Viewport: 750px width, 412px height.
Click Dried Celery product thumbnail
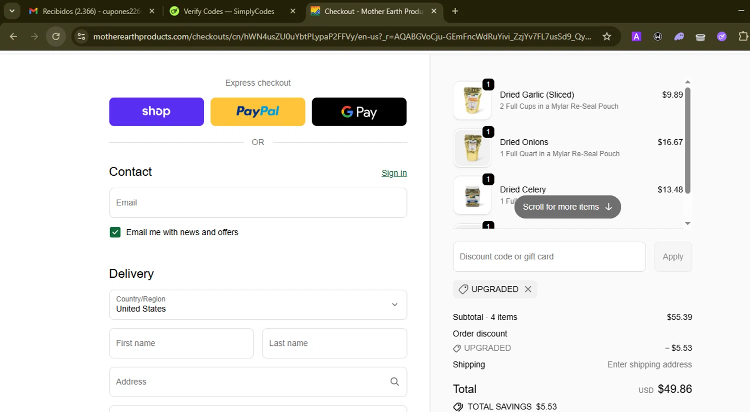(x=472, y=195)
